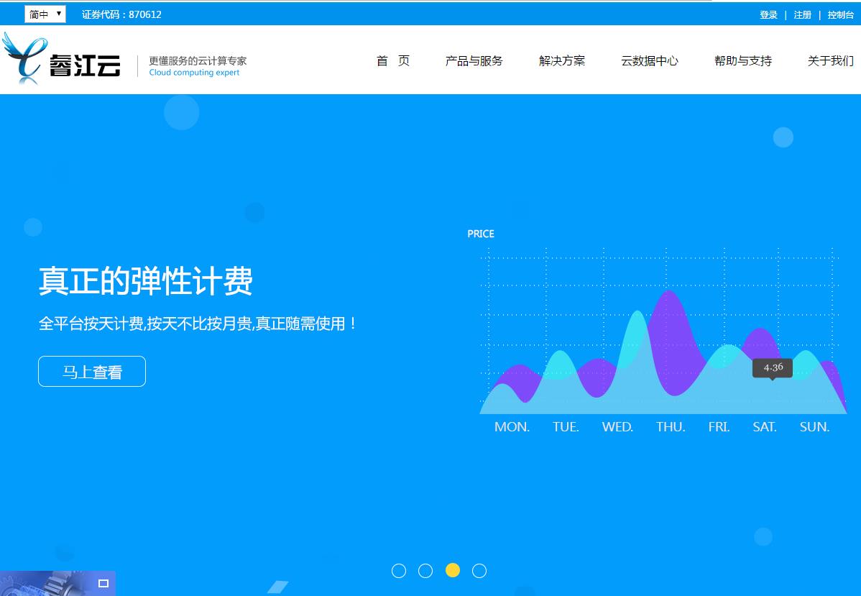Image resolution: width=861 pixels, height=596 pixels.
Task: Open the 云数据中心 menu
Action: (x=650, y=61)
